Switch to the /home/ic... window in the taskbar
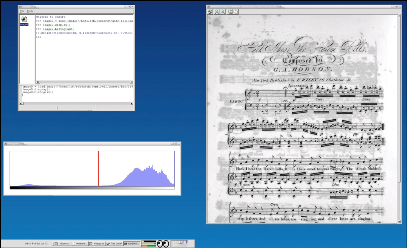The image size is (407, 248). point(80,244)
